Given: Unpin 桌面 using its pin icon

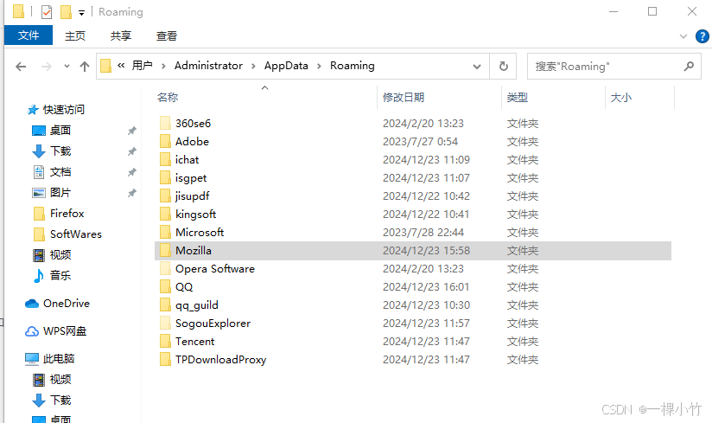Looking at the screenshot, I should coord(131,131).
